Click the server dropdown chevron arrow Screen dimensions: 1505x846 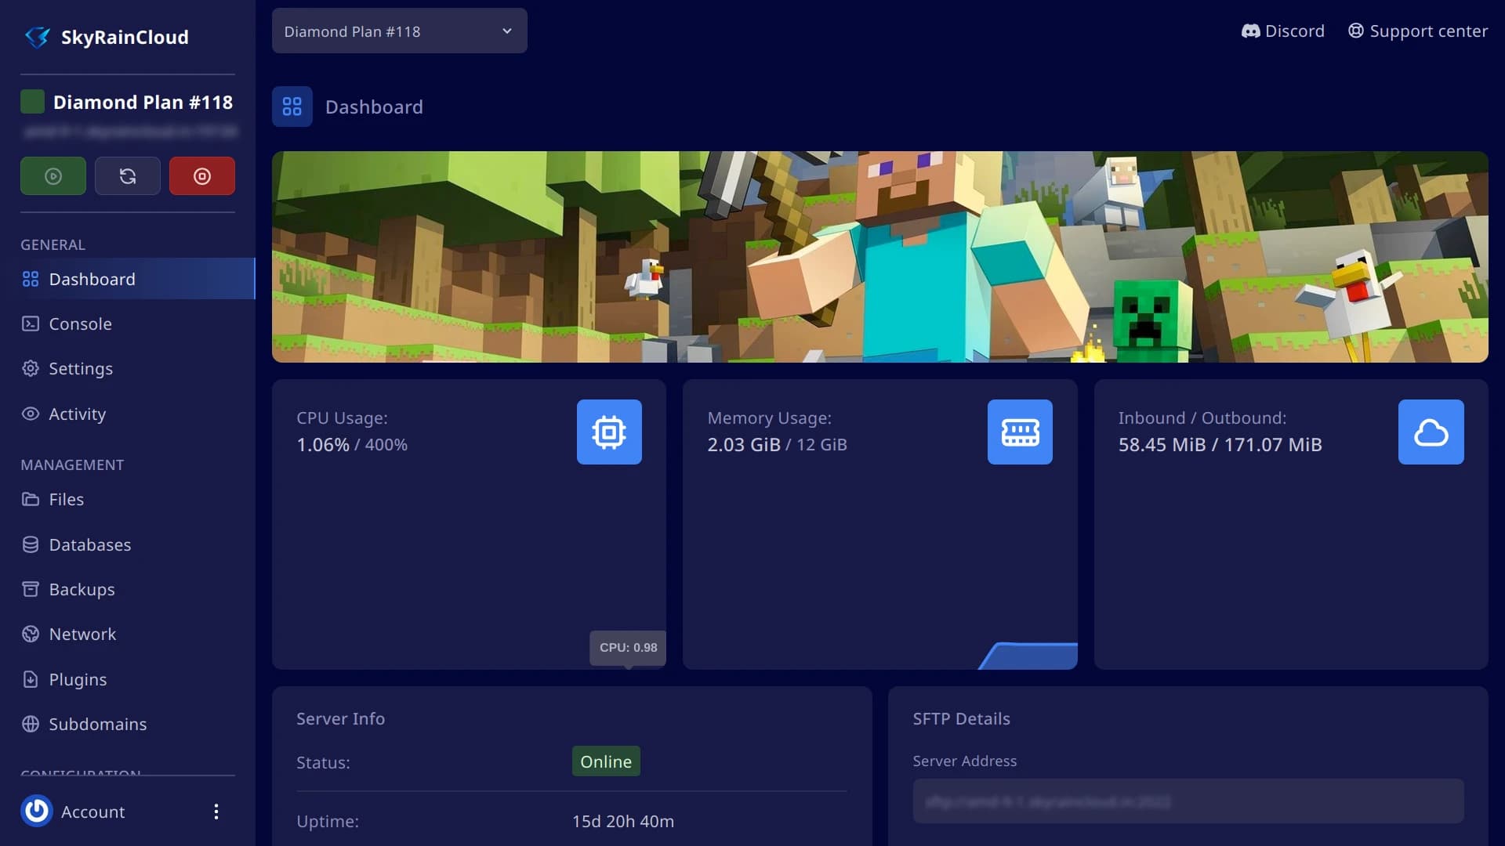[507, 31]
